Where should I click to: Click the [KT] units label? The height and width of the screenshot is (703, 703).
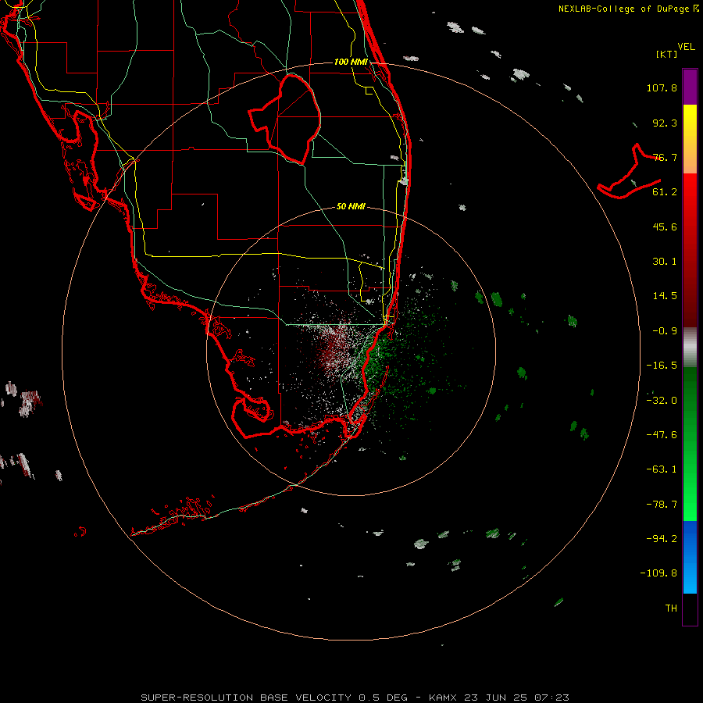click(x=667, y=54)
